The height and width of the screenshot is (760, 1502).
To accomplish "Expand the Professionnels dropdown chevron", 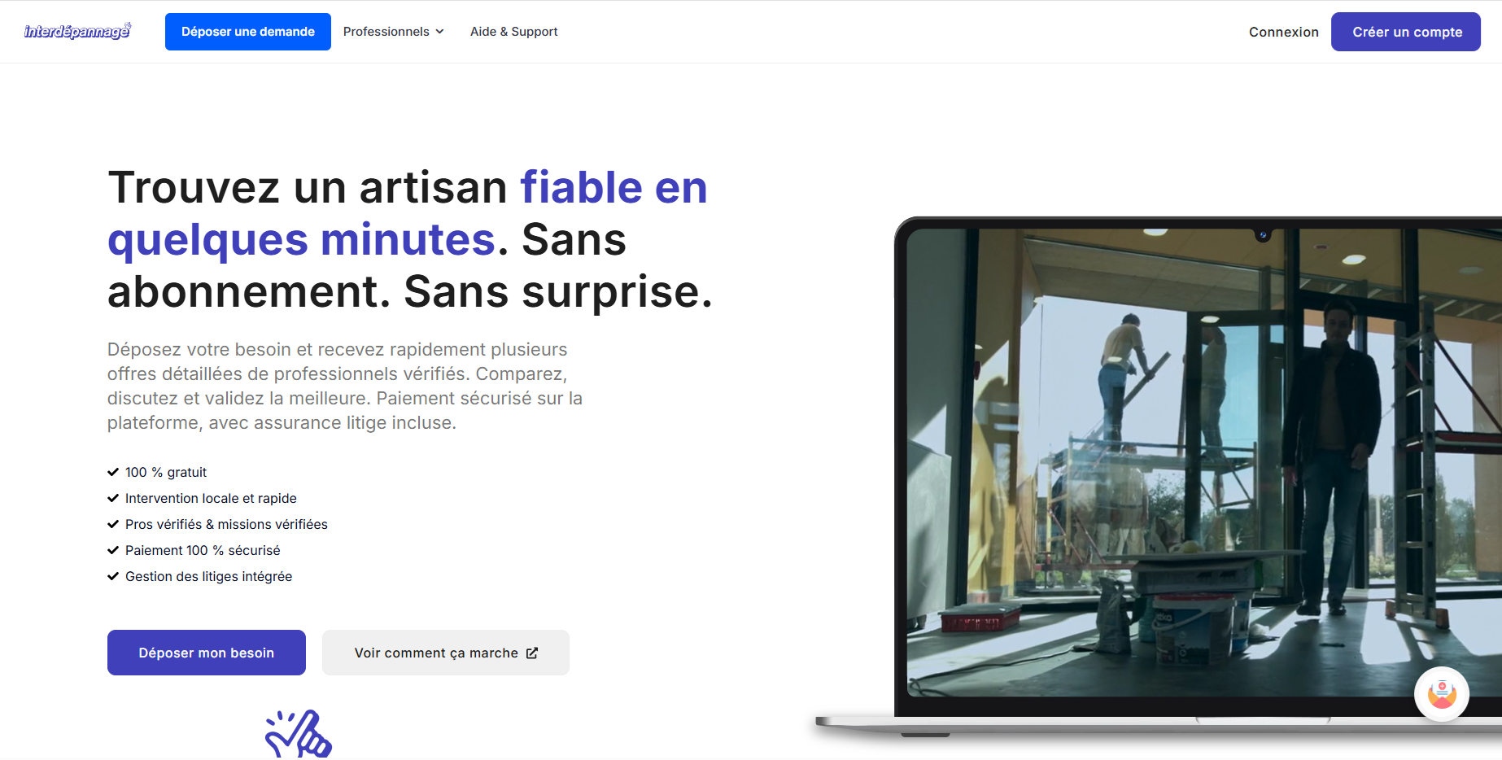I will tap(440, 32).
